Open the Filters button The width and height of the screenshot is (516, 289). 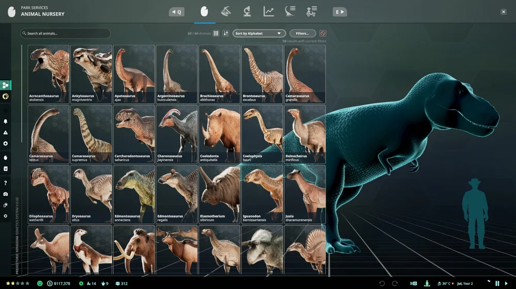[x=302, y=33]
